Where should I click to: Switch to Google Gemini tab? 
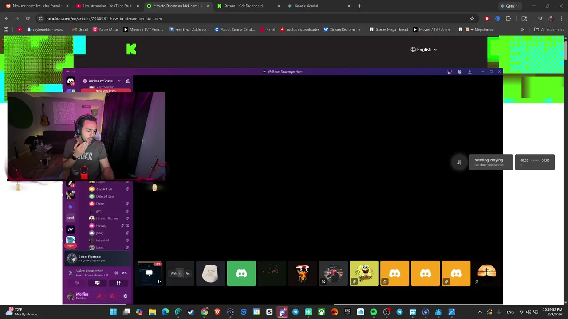(x=319, y=6)
